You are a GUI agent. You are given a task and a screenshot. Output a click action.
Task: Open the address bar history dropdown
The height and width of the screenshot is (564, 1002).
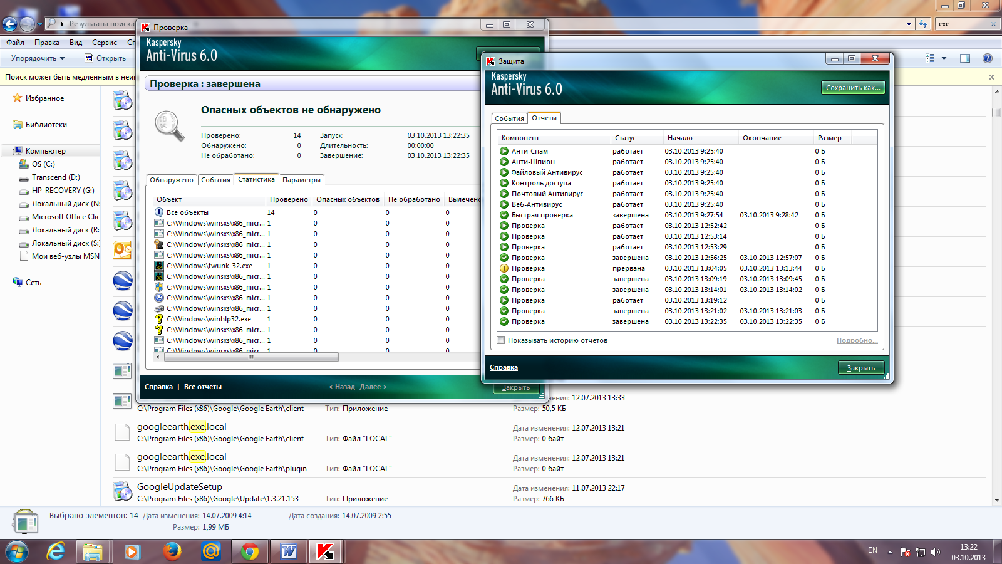point(909,24)
